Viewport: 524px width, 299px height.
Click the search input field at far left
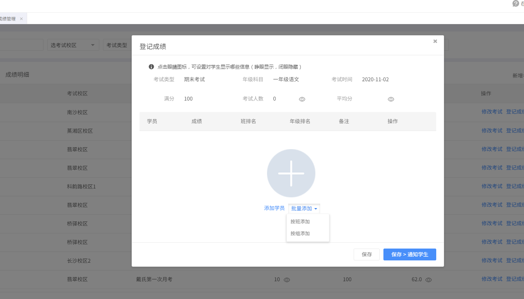(x=22, y=45)
